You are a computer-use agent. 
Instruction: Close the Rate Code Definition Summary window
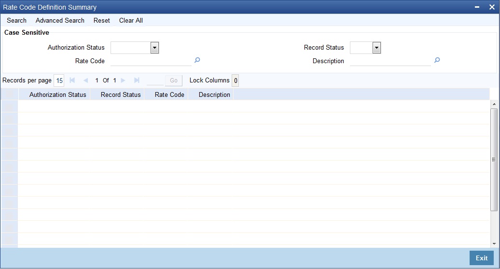pyautogui.click(x=492, y=7)
